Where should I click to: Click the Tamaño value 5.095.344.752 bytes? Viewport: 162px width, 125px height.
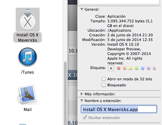(x=126, y=21)
